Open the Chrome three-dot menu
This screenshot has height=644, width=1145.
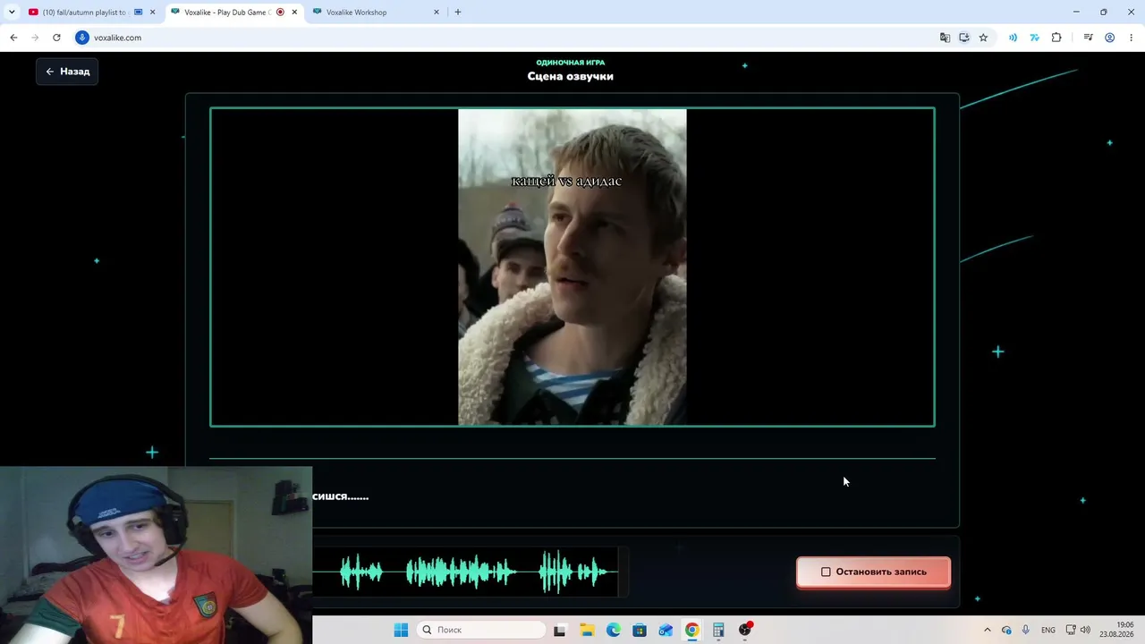point(1132,38)
